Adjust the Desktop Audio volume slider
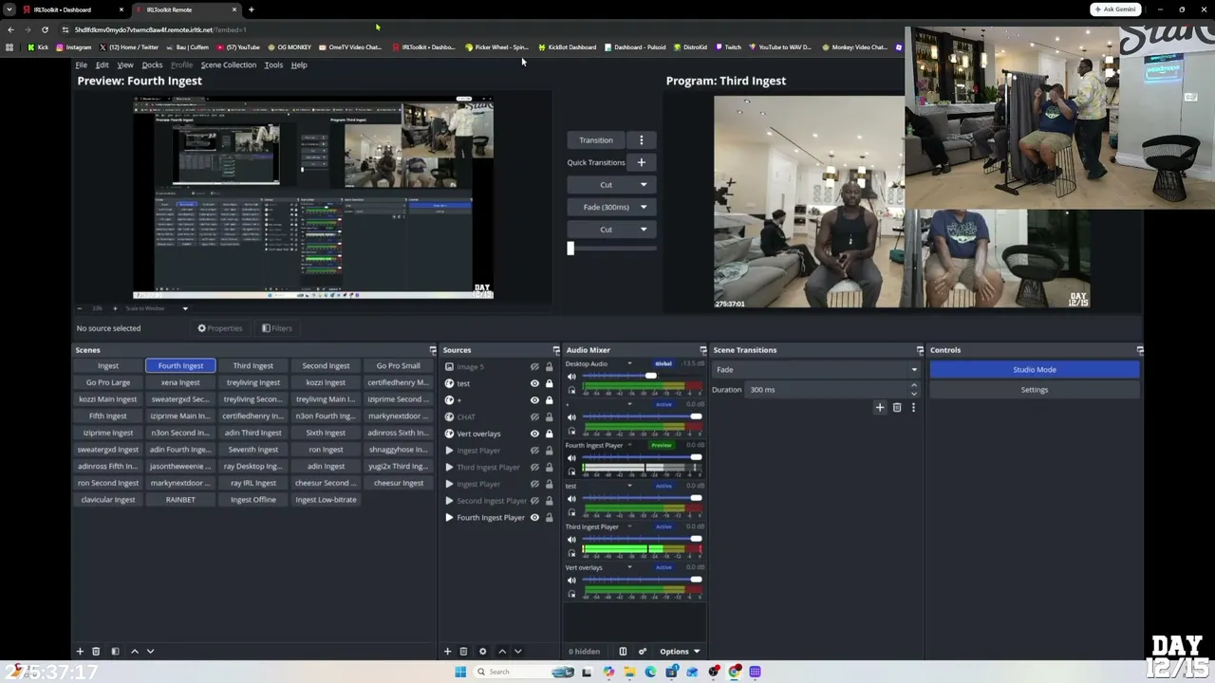 650,377
